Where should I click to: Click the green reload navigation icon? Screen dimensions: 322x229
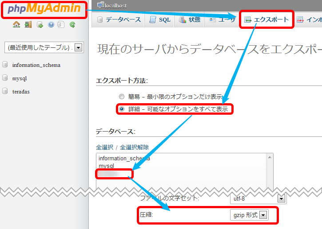pyautogui.click(x=72, y=24)
